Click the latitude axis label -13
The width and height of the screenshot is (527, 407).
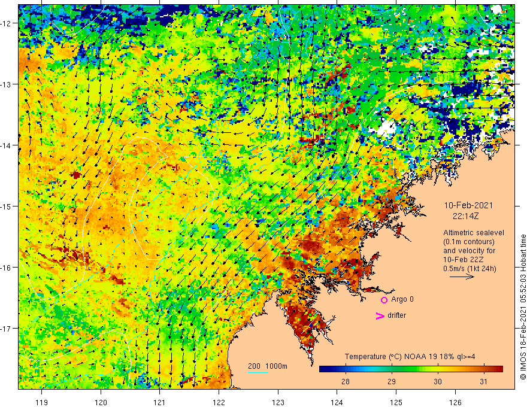coord(7,84)
